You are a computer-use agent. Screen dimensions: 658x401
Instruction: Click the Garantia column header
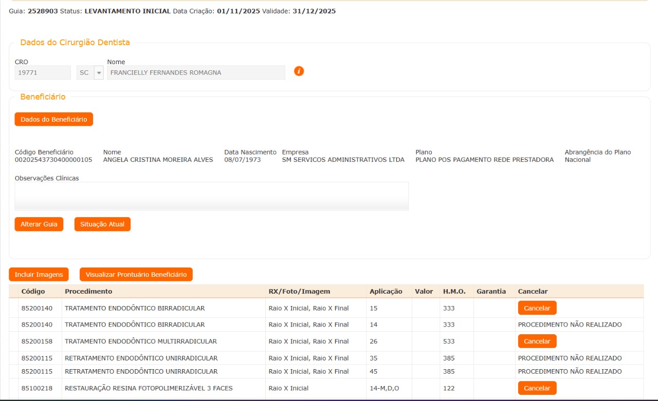491,291
